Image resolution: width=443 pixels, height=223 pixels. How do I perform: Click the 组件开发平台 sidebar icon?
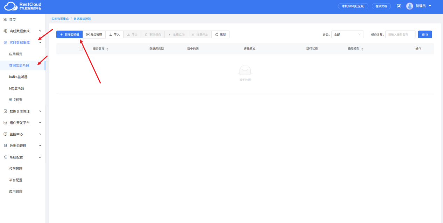click(x=5, y=123)
